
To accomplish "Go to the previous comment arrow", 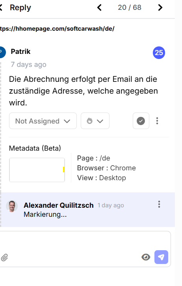I will pyautogui.click(x=99, y=7).
